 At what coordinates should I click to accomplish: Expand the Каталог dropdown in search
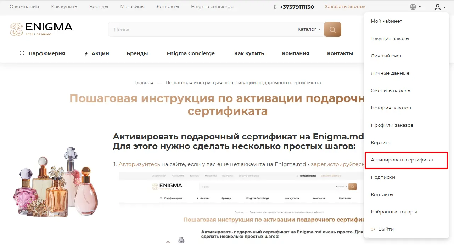[309, 29]
